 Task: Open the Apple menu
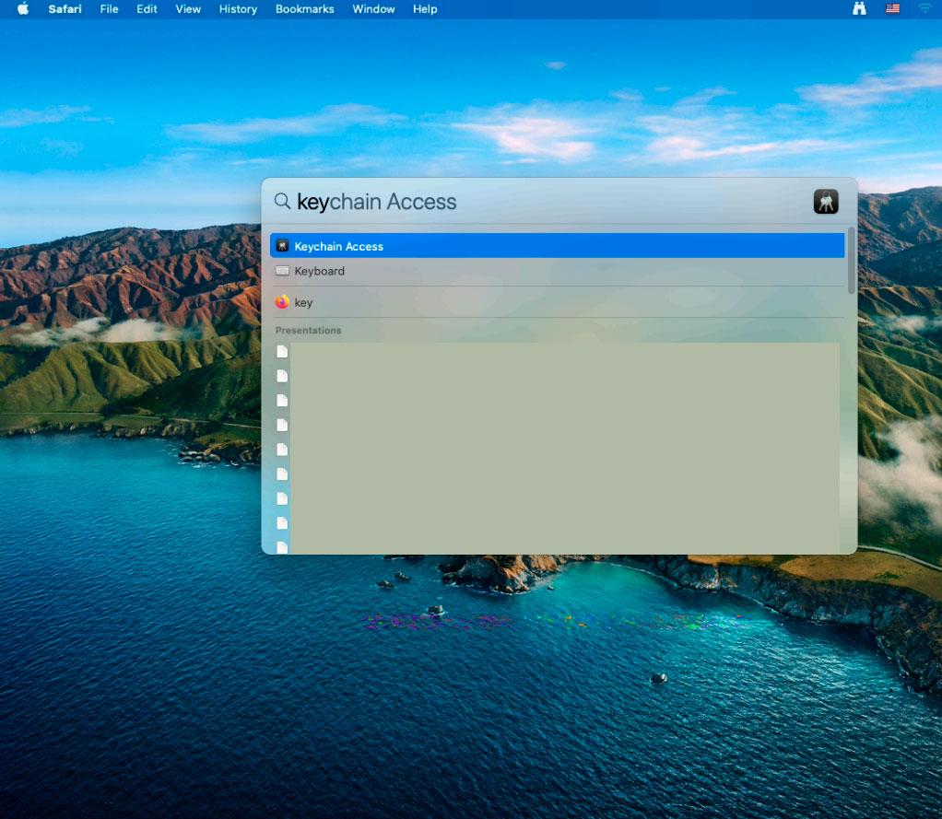[x=23, y=9]
